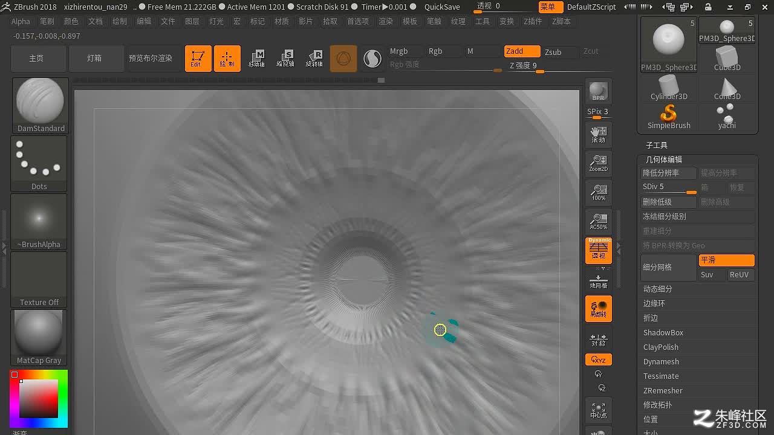Select the Cube3D tool
Viewport: 774px width, 435px height.
point(727,59)
